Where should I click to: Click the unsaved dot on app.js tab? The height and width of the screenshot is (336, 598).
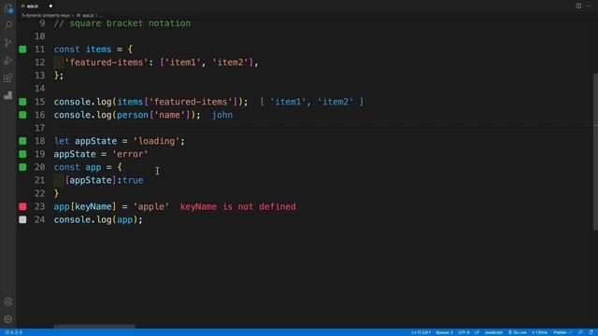[x=50, y=7]
